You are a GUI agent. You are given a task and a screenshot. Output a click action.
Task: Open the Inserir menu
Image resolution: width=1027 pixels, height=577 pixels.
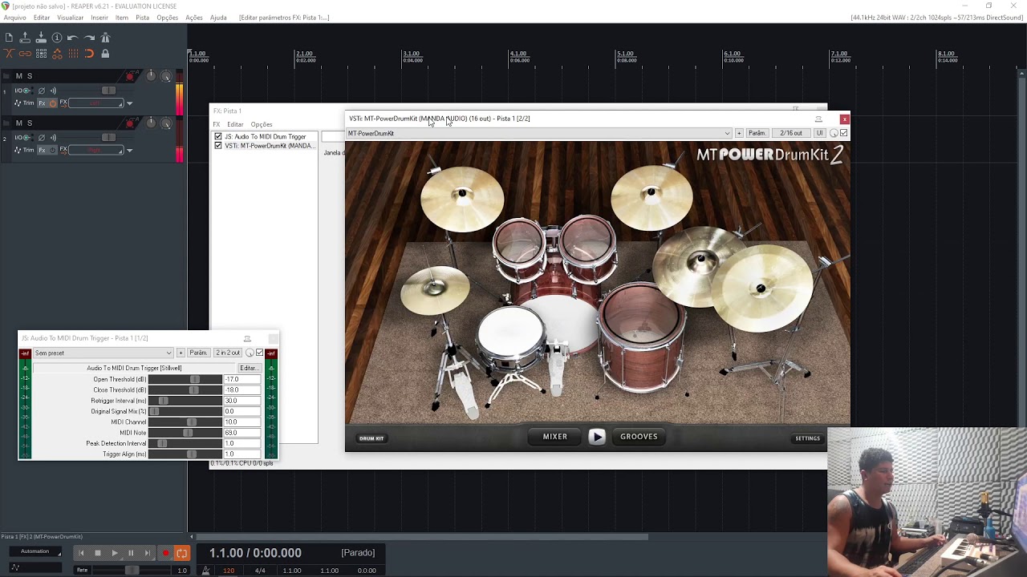(x=99, y=18)
